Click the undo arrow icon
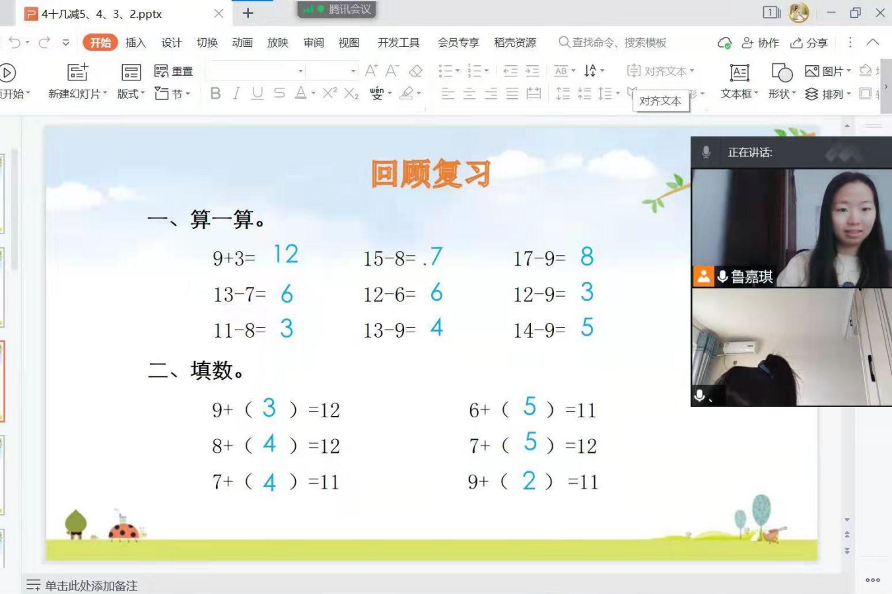This screenshot has height=594, width=892. (15, 43)
